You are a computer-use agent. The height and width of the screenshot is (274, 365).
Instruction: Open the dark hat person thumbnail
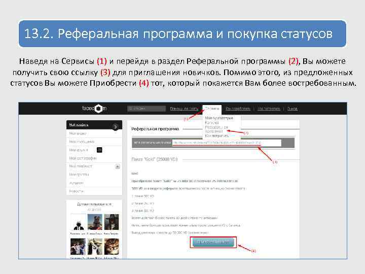(x=112, y=222)
